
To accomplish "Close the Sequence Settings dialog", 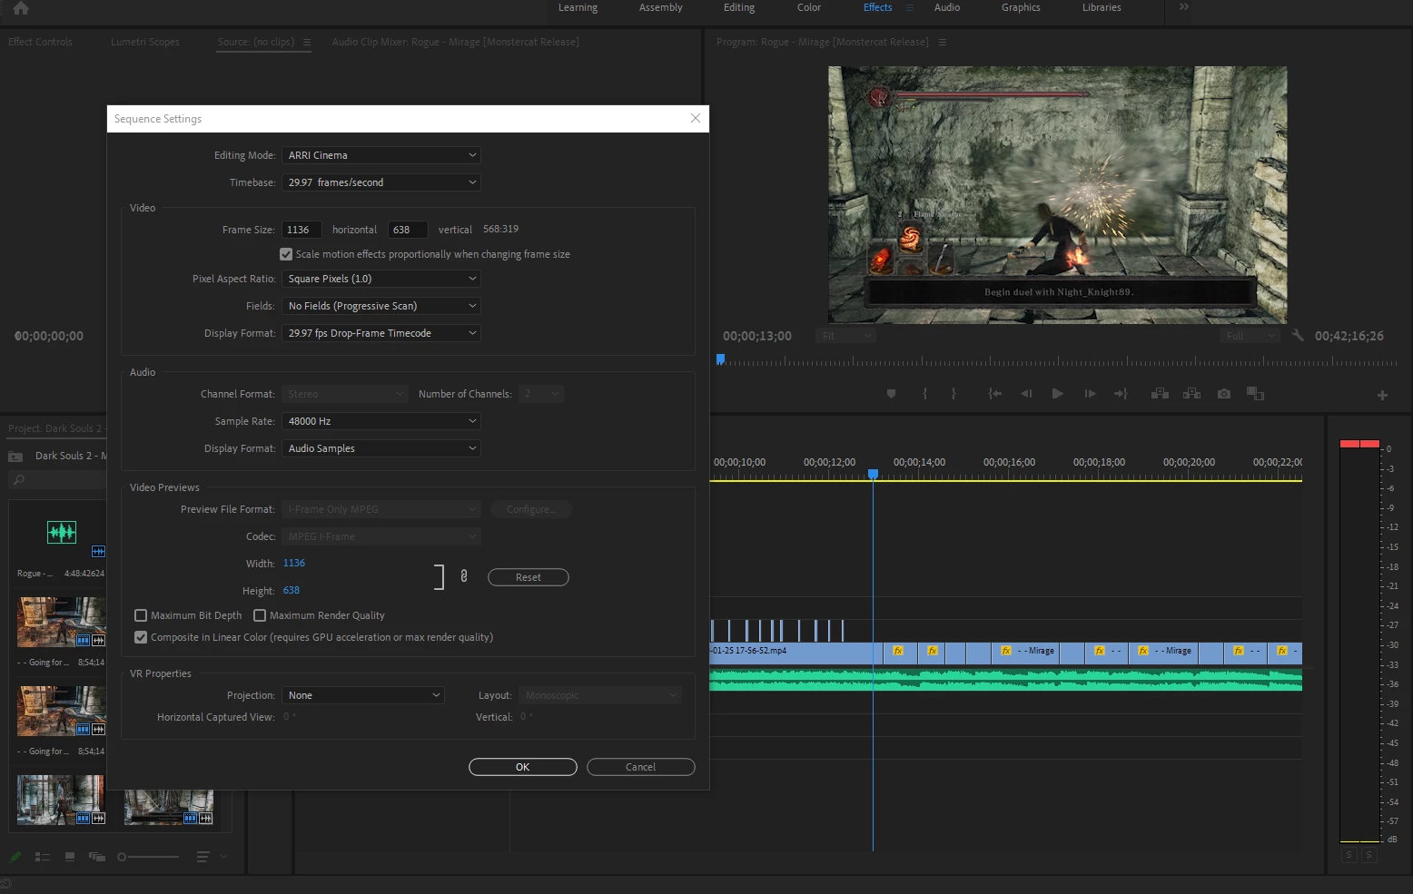I will [x=696, y=119].
